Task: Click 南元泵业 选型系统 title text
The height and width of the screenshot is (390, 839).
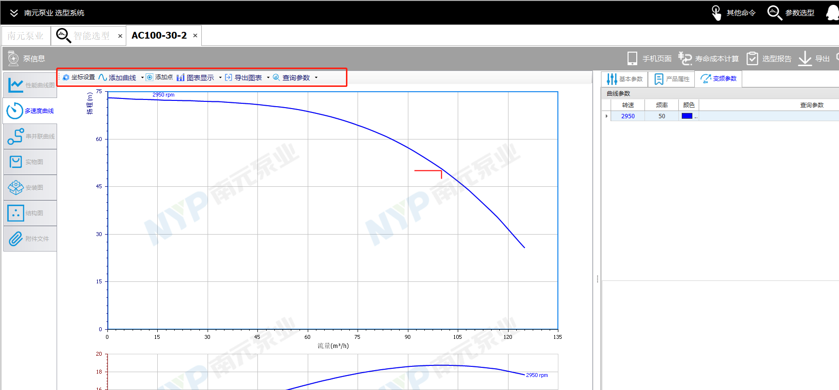Action: 54,13
